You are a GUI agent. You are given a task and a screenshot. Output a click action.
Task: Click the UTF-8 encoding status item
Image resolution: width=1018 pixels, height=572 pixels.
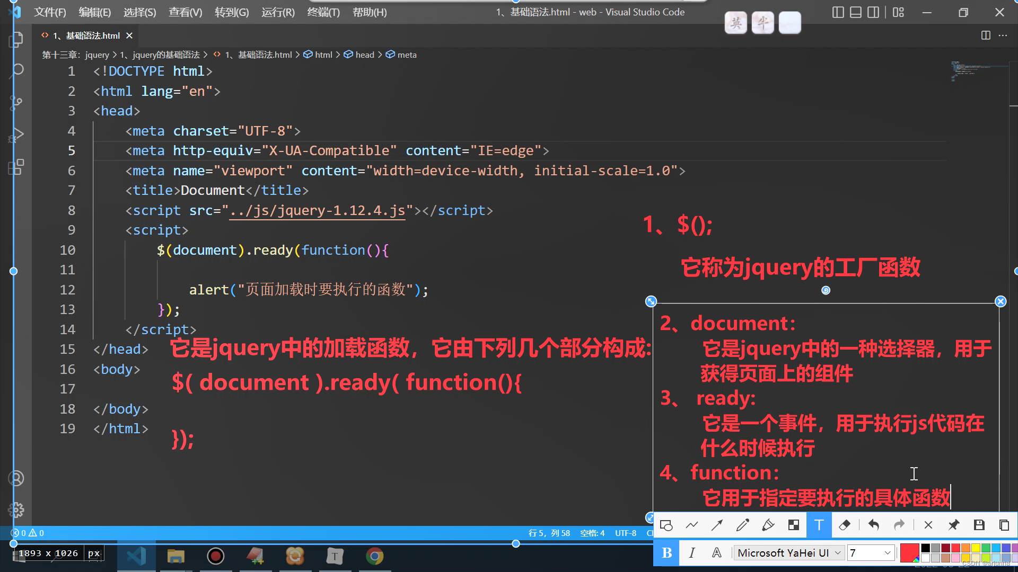point(625,533)
